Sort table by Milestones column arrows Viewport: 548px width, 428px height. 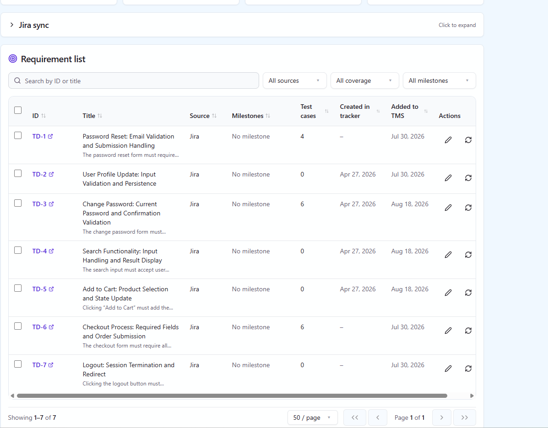point(268,116)
